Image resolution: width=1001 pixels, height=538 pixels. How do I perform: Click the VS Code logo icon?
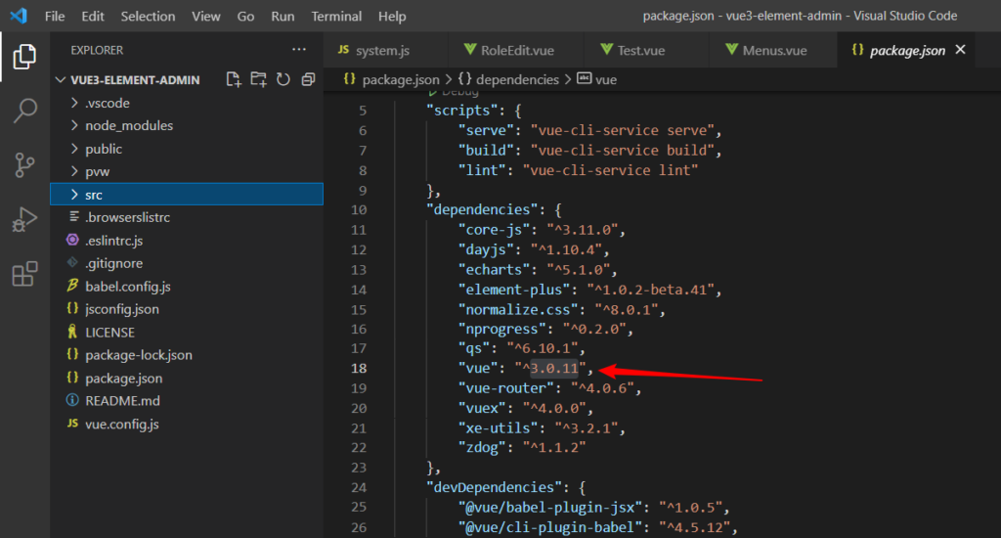click(19, 16)
